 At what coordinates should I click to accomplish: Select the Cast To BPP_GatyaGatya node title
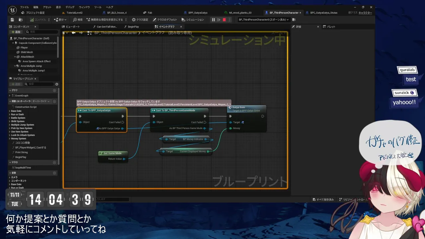[x=96, y=111]
